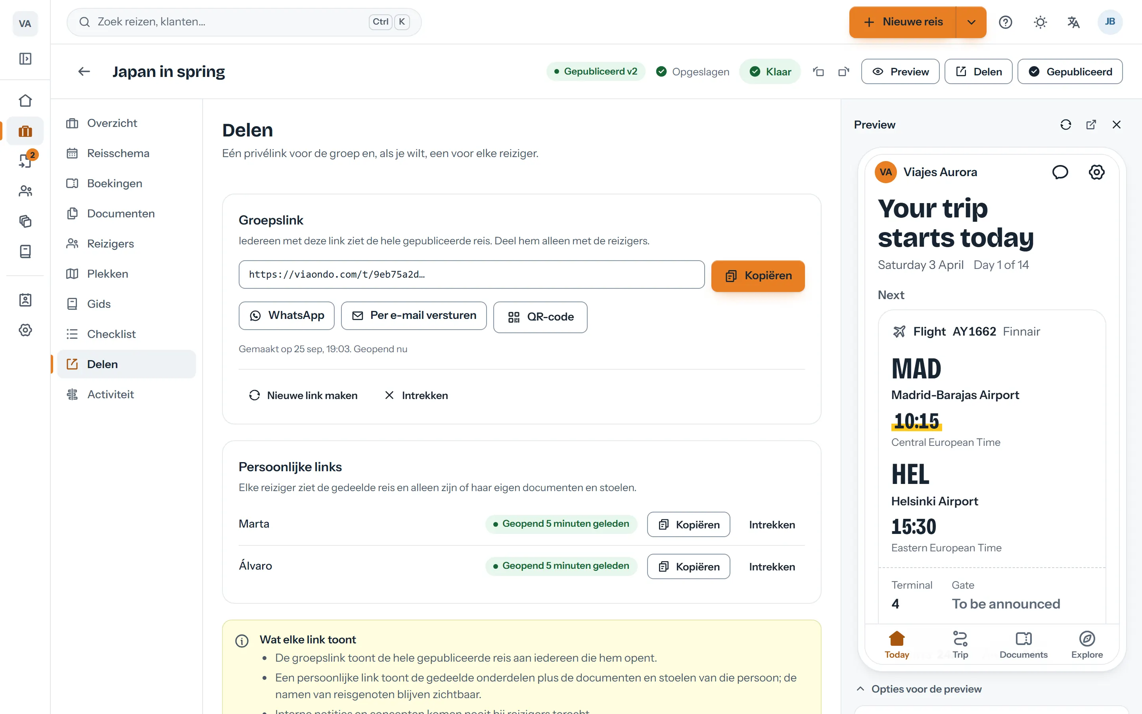The width and height of the screenshot is (1142, 714).
Task: Open the guide book icon in rail
Action: (x=25, y=251)
